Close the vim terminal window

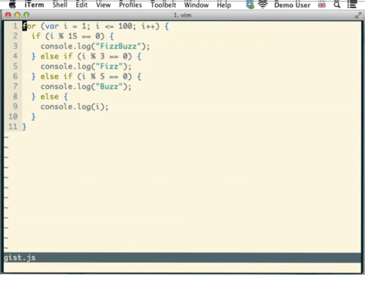coord(8,15)
